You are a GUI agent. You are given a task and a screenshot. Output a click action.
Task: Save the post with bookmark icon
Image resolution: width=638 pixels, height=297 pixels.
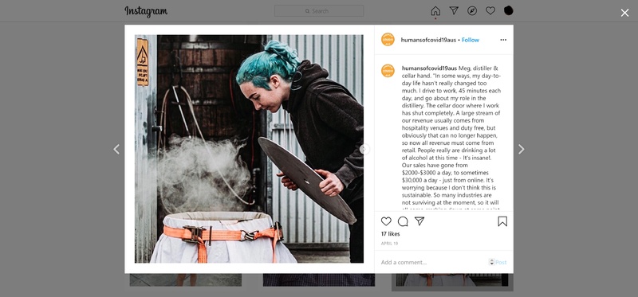tap(502, 221)
